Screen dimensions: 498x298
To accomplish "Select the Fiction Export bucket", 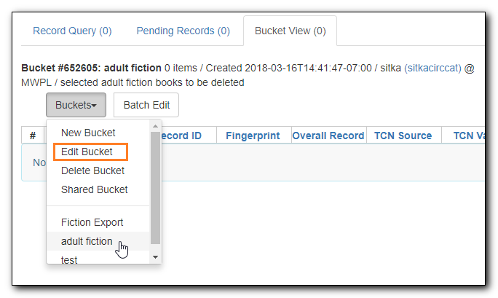I will 92,222.
